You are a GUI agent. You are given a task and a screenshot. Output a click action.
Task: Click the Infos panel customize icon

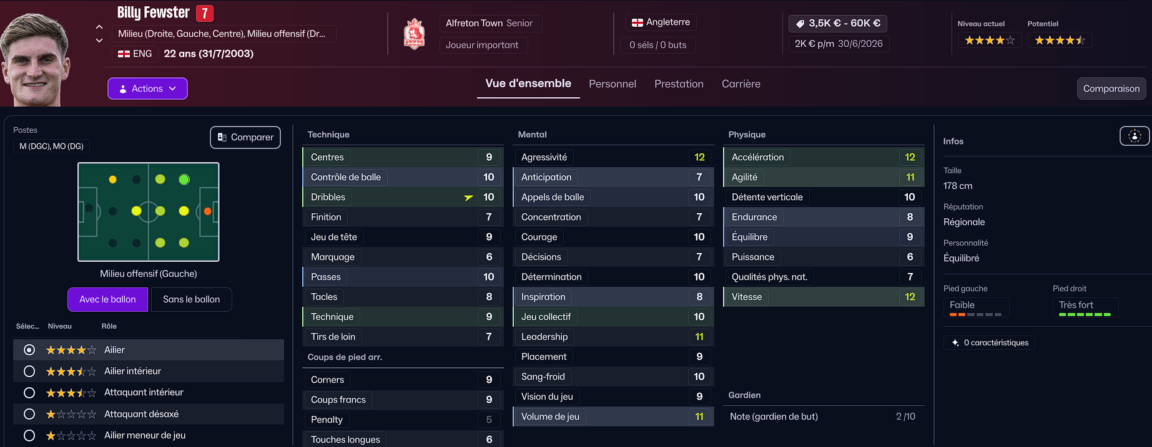pos(1135,136)
